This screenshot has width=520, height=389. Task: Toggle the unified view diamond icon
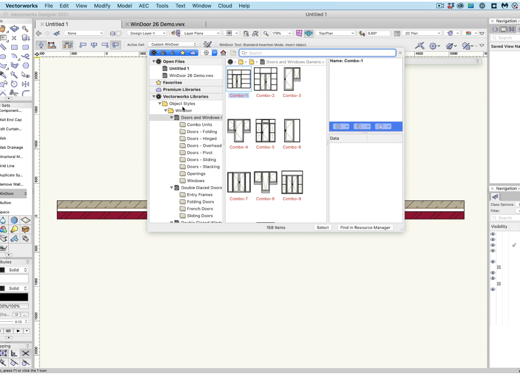309,33
